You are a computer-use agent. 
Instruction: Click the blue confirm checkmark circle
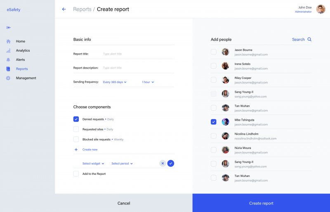pyautogui.click(x=171, y=163)
